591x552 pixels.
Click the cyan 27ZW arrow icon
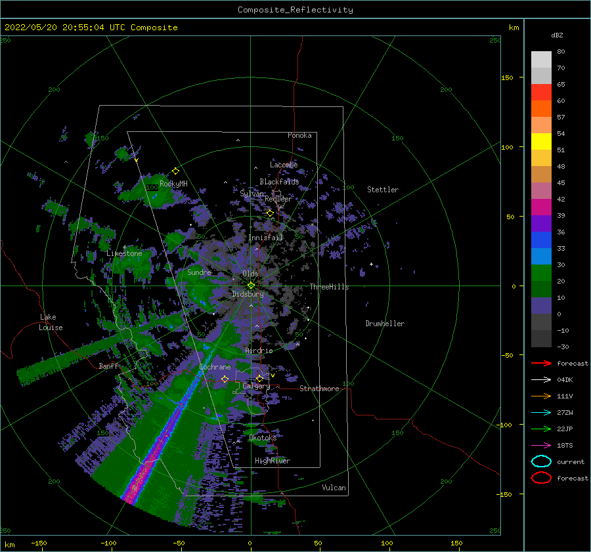click(541, 413)
